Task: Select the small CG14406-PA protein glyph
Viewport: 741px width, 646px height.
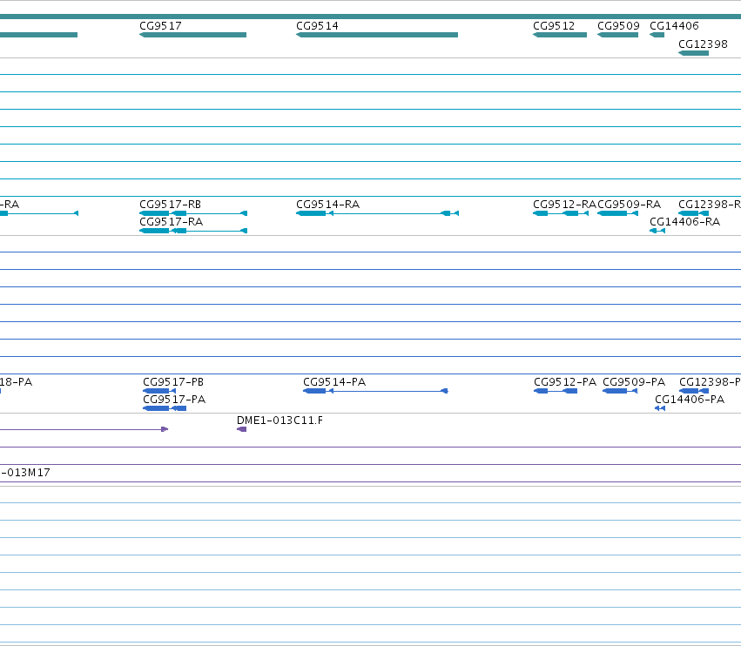Action: tap(660, 409)
